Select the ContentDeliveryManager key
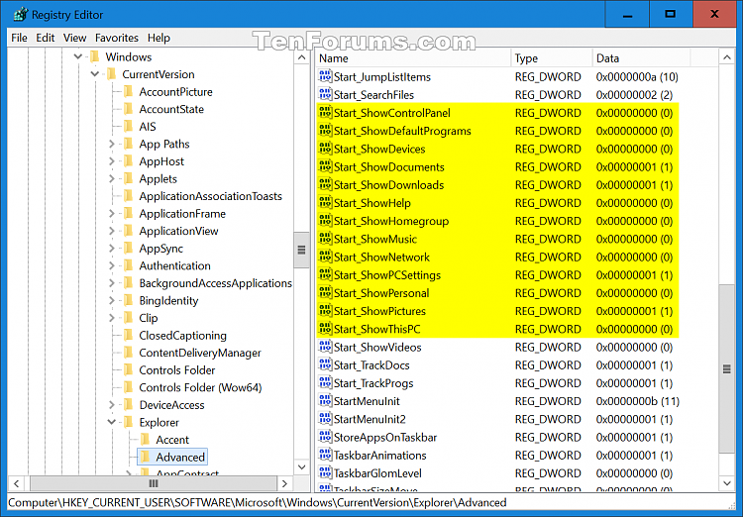The image size is (743, 517). click(x=200, y=353)
